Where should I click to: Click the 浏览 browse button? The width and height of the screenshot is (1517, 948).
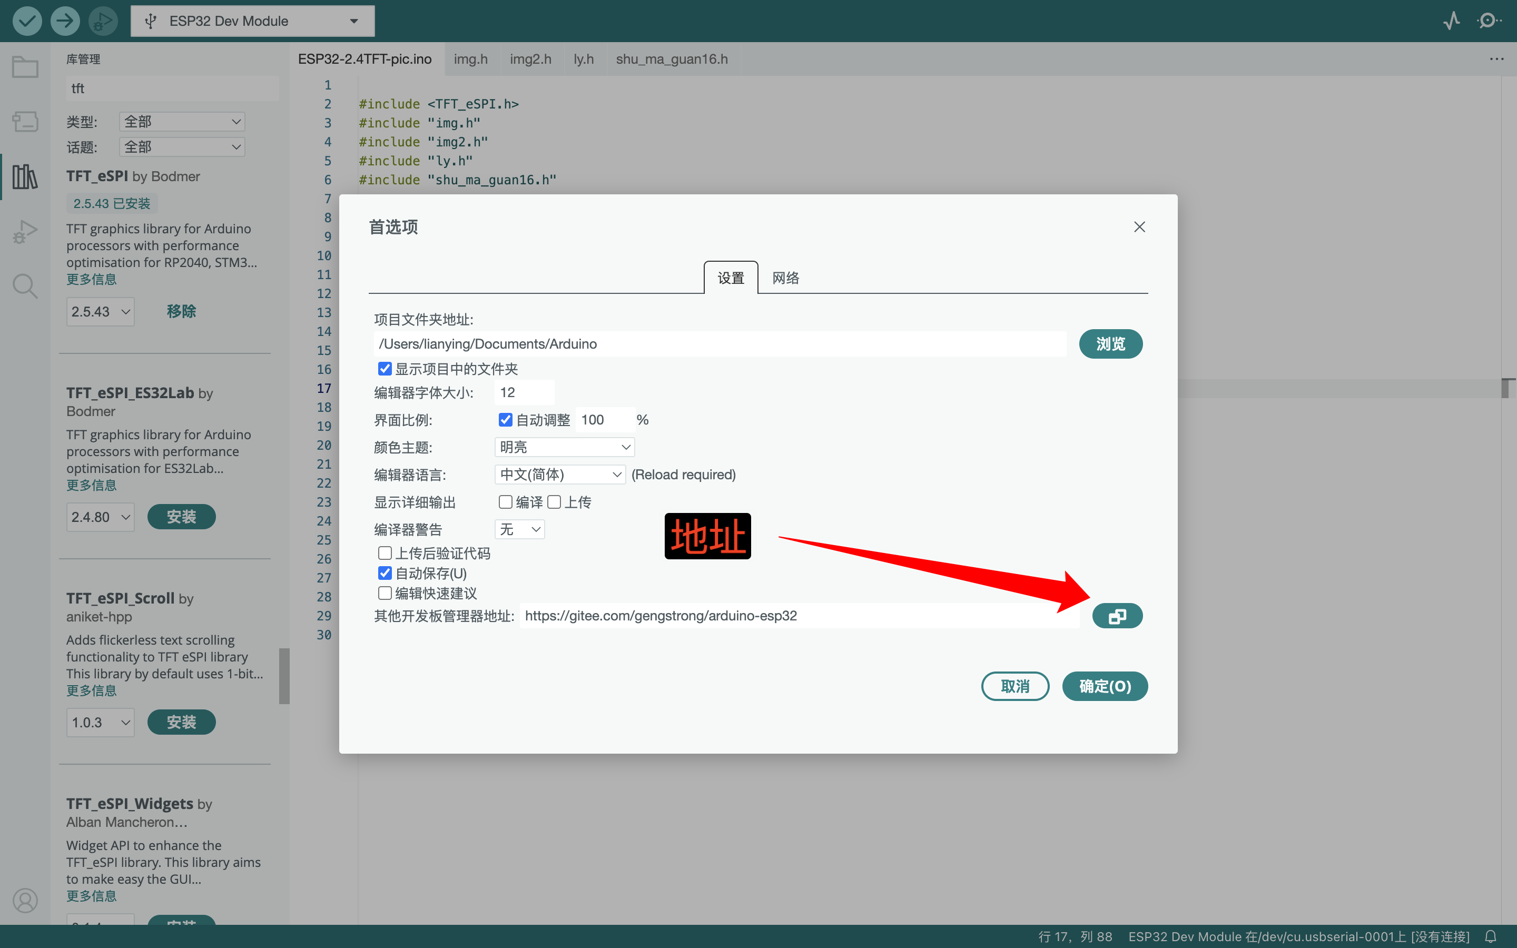coord(1110,343)
